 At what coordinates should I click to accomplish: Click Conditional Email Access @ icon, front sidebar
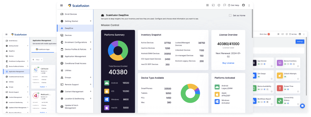tap(62, 63)
